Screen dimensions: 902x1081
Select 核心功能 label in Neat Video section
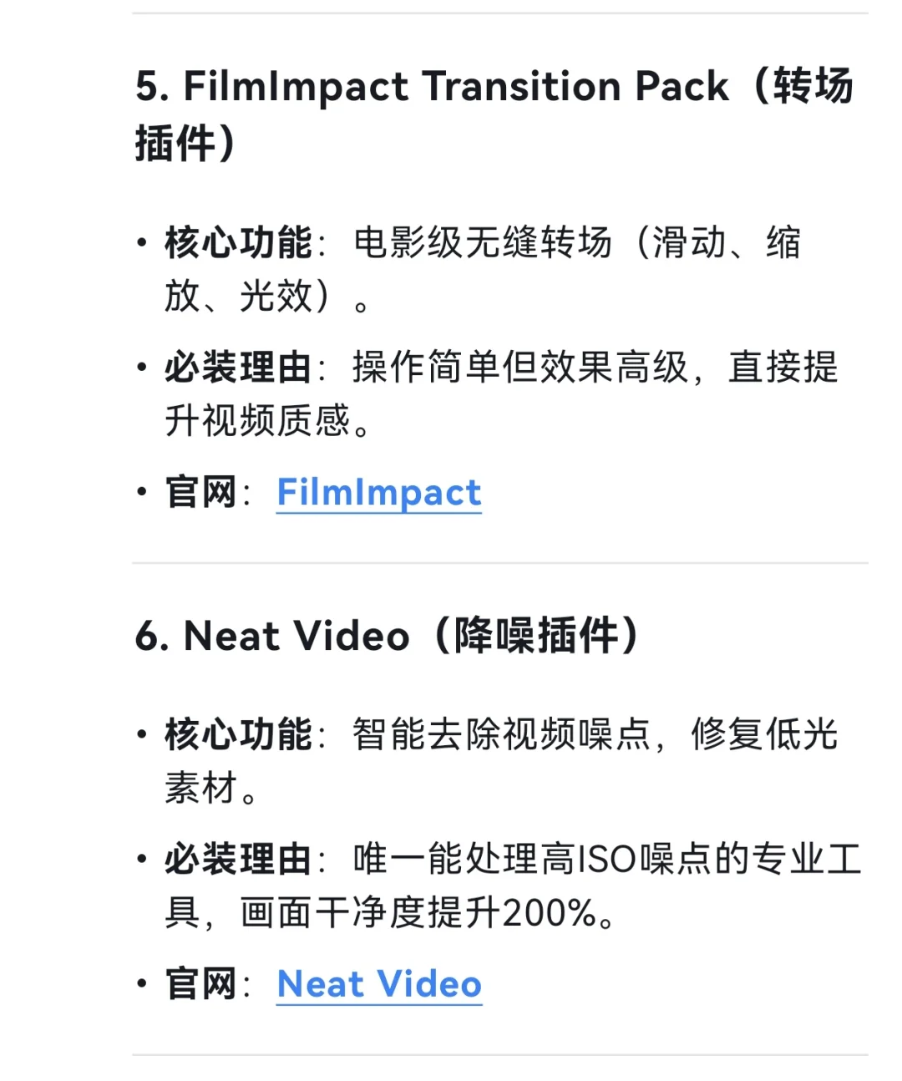pyautogui.click(x=238, y=734)
